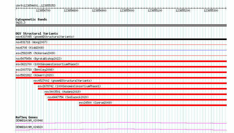Open the nsv6708 (Kidd2008) variant
Image resolution: width=234 pixels, height=133 pixels.
(30, 48)
